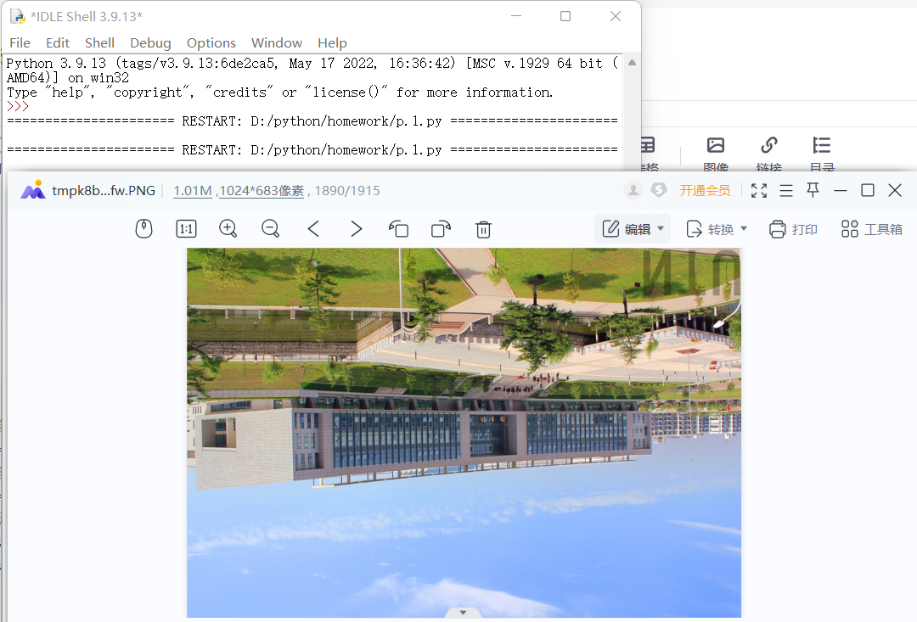Click the 打印 print button
The height and width of the screenshot is (622, 917).
click(793, 229)
